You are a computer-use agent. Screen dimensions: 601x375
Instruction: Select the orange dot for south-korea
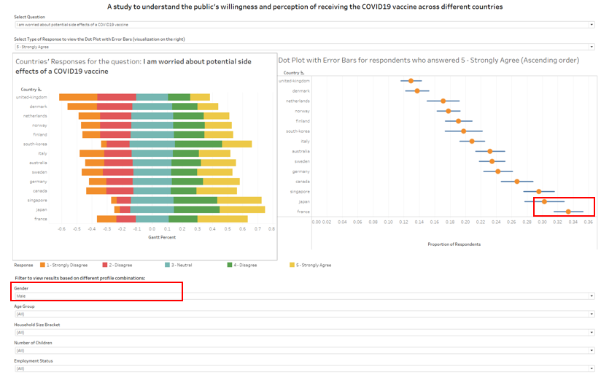[463, 131]
